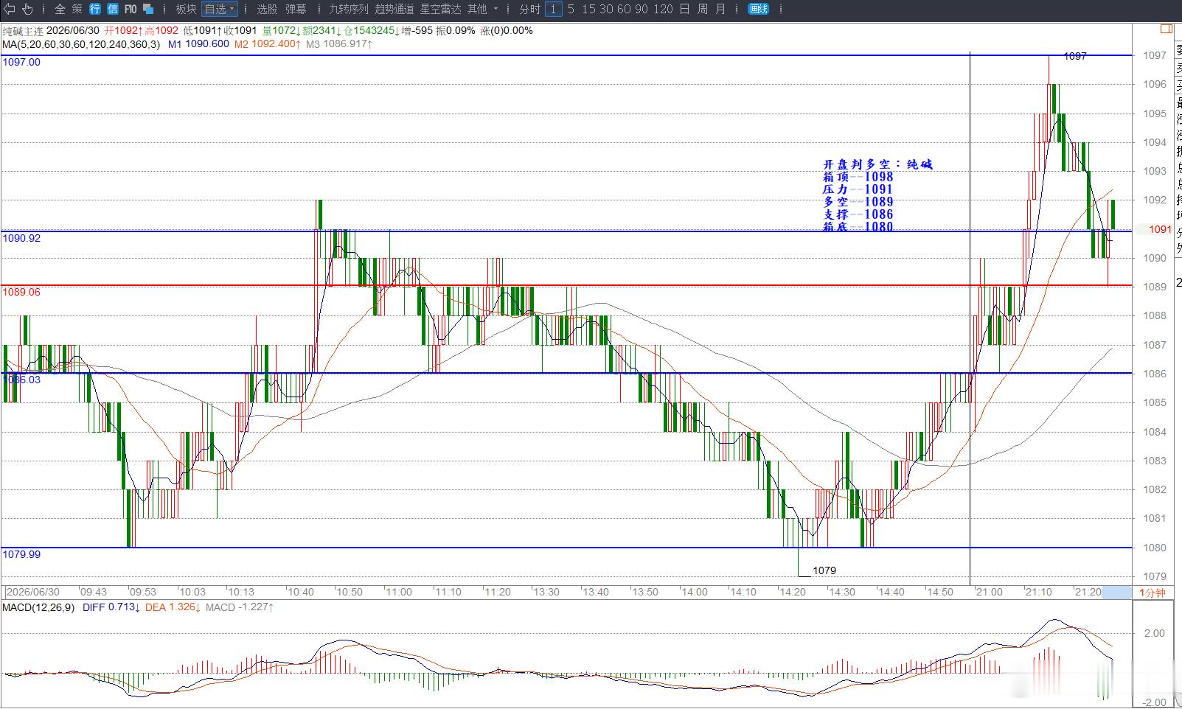Select the hand pan tool icon
This screenshot has width=1182, height=709.
pos(28,9)
